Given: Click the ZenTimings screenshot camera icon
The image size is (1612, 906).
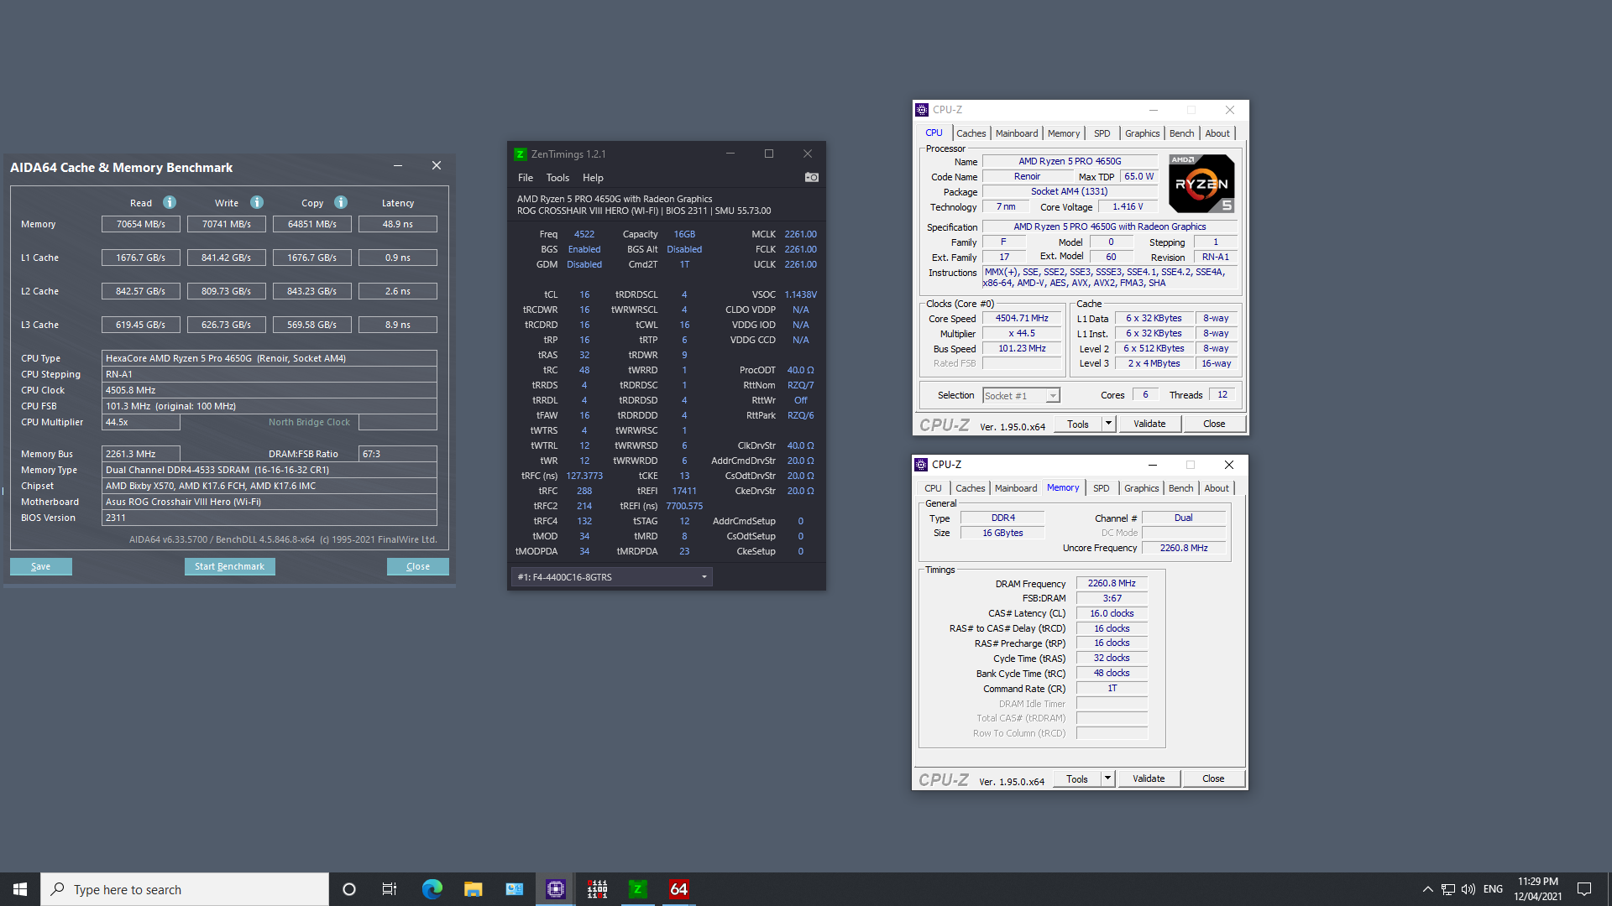Looking at the screenshot, I should click(811, 177).
